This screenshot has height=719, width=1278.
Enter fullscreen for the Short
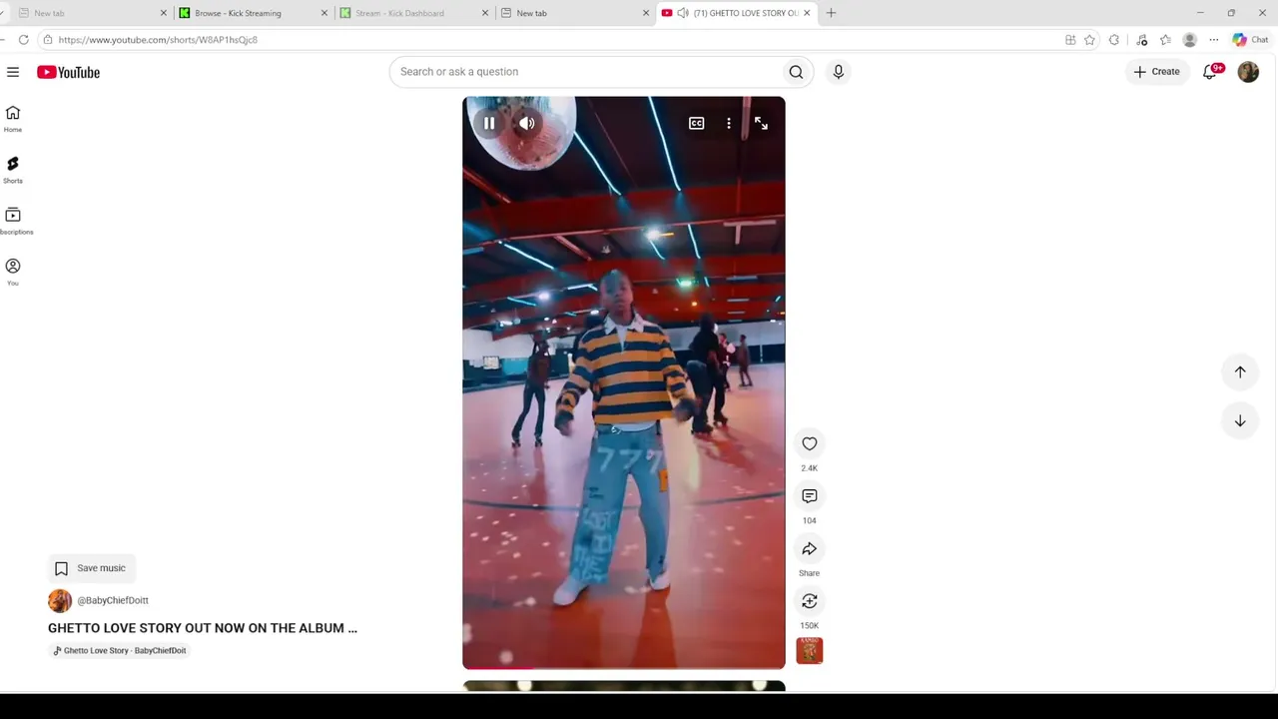click(761, 124)
